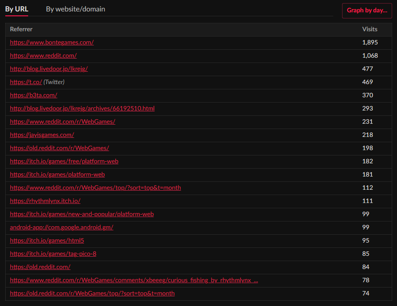The height and width of the screenshot is (306, 397).
Task: Select the 198 visits value
Action: click(368, 148)
